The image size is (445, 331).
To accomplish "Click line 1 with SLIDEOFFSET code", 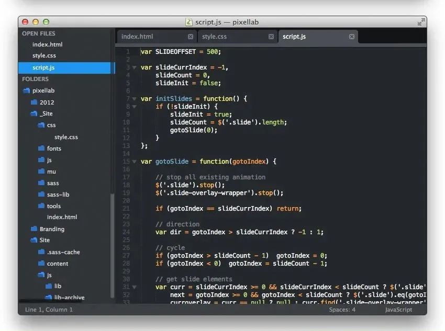I will (x=181, y=52).
